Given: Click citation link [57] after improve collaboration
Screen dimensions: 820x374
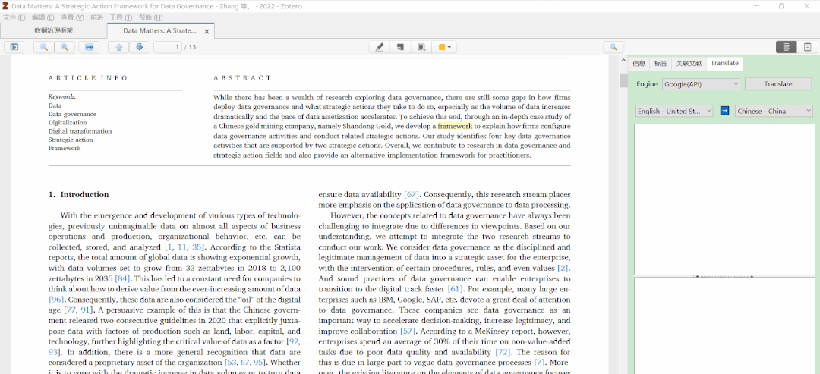Looking at the screenshot, I should [408, 331].
